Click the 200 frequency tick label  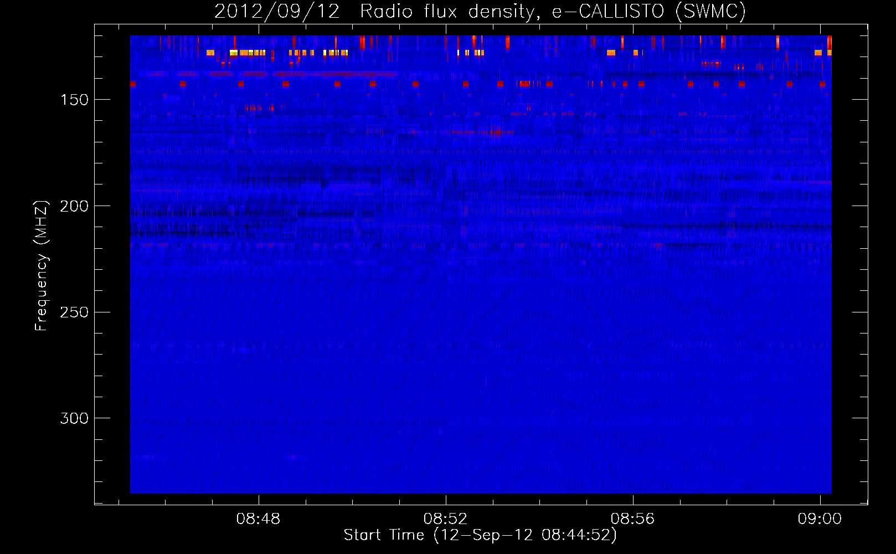point(74,206)
